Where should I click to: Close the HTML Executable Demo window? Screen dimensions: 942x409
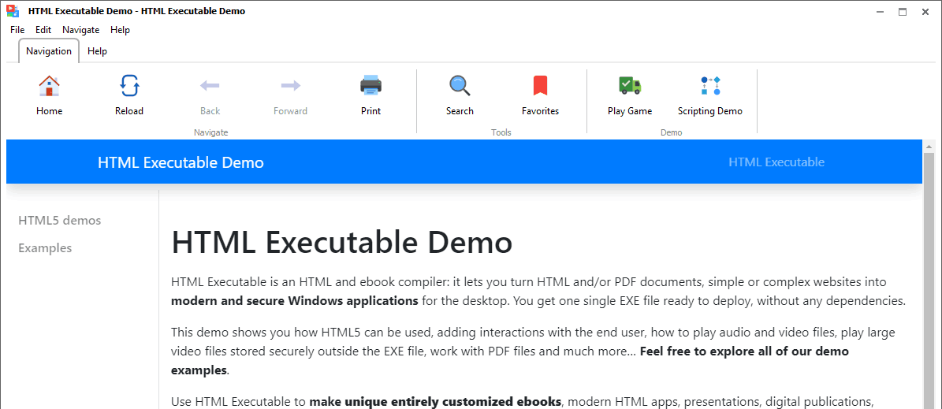tap(925, 11)
